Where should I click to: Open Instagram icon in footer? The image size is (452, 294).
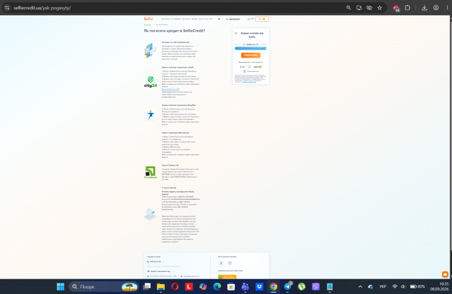230,263
